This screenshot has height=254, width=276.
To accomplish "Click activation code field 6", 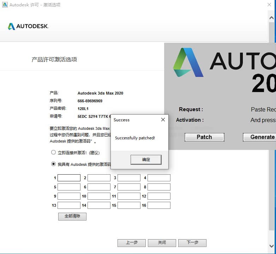I will pos(99,187).
